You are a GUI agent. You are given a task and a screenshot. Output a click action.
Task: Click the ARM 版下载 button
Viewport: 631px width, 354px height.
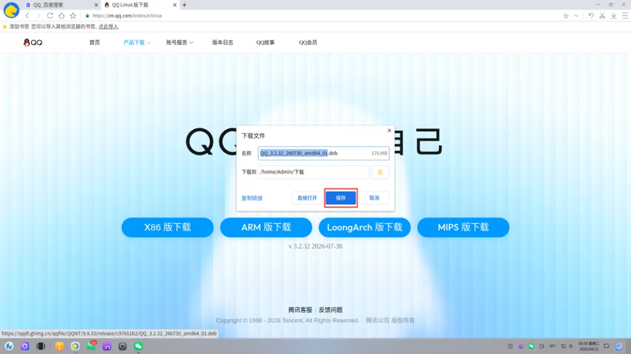click(x=266, y=227)
